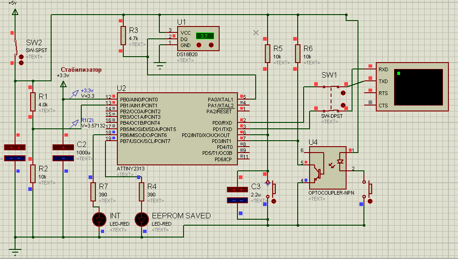Select capacitor C2 symbol
Screen dimensions: 458x259
(x=63, y=153)
